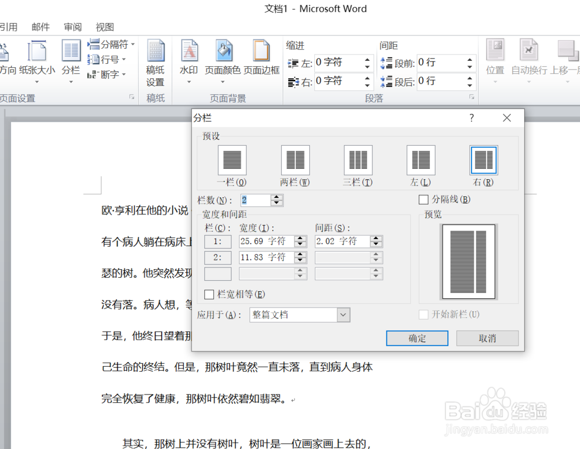Screen dimensions: 580x449
Task: Increase column 1 width spinner
Action: [x=300, y=239]
